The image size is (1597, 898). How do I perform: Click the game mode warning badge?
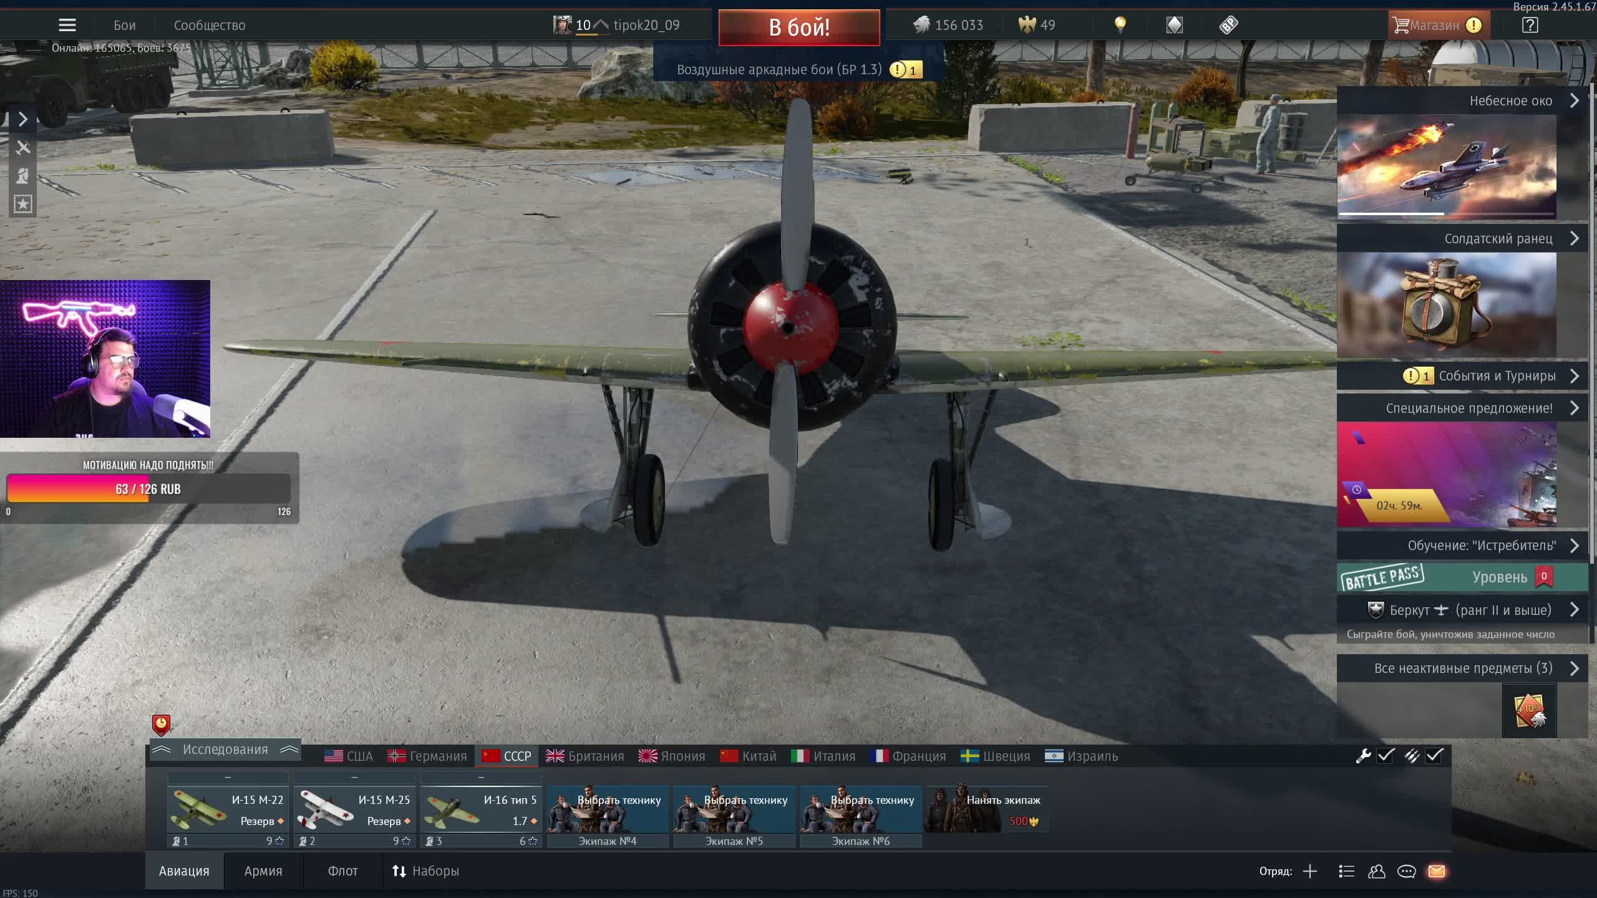(x=905, y=70)
